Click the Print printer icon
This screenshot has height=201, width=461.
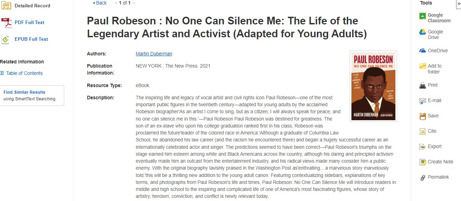[x=422, y=85]
